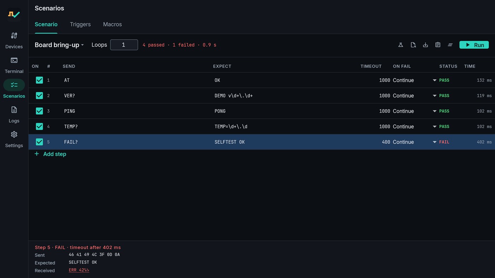Click the stacked lines icon in toolbar
This screenshot has width=495, height=278.
coord(450,45)
